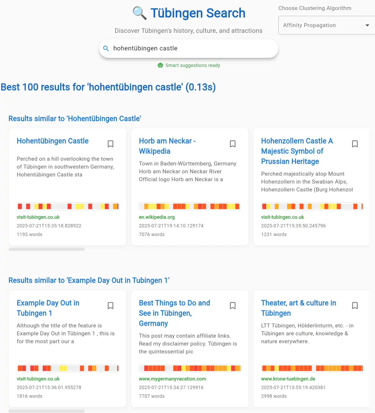Click the robot icon beside Smart suggestions
375x413 pixels.
tap(160, 65)
